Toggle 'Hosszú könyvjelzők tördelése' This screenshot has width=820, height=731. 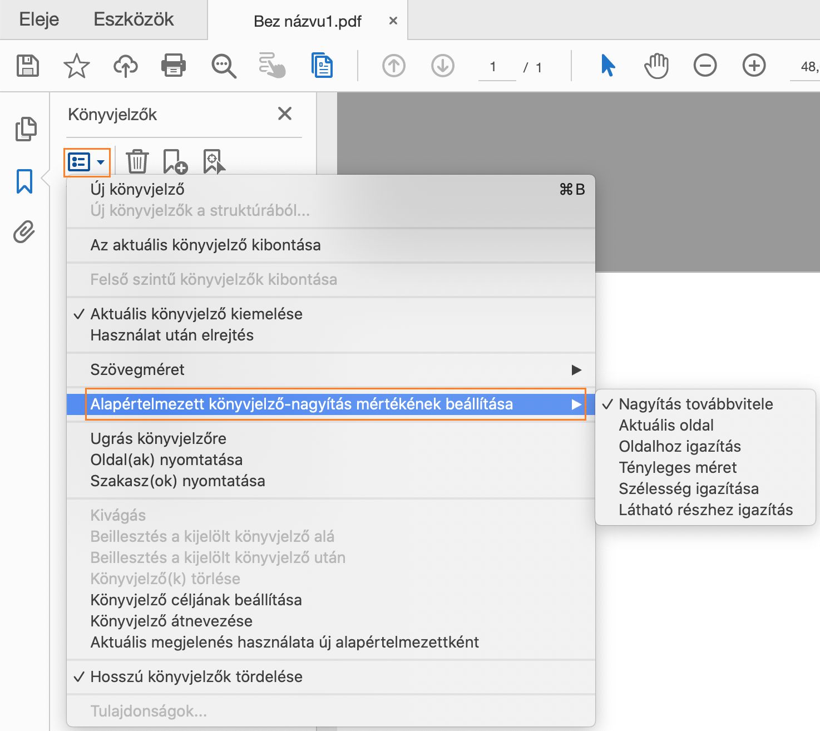[196, 676]
